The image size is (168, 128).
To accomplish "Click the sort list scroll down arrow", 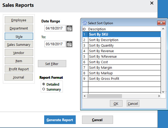I will point(163,92).
